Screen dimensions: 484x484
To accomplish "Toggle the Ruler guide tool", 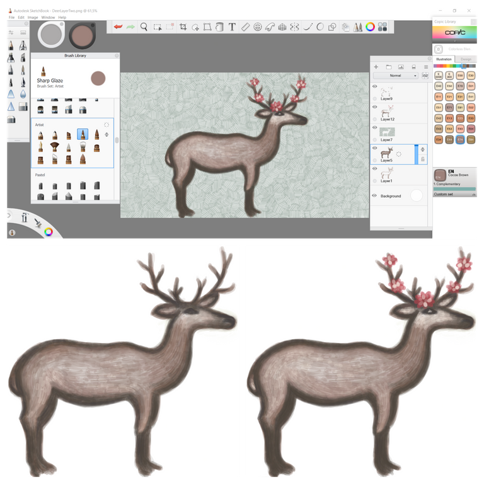I will tap(245, 27).
